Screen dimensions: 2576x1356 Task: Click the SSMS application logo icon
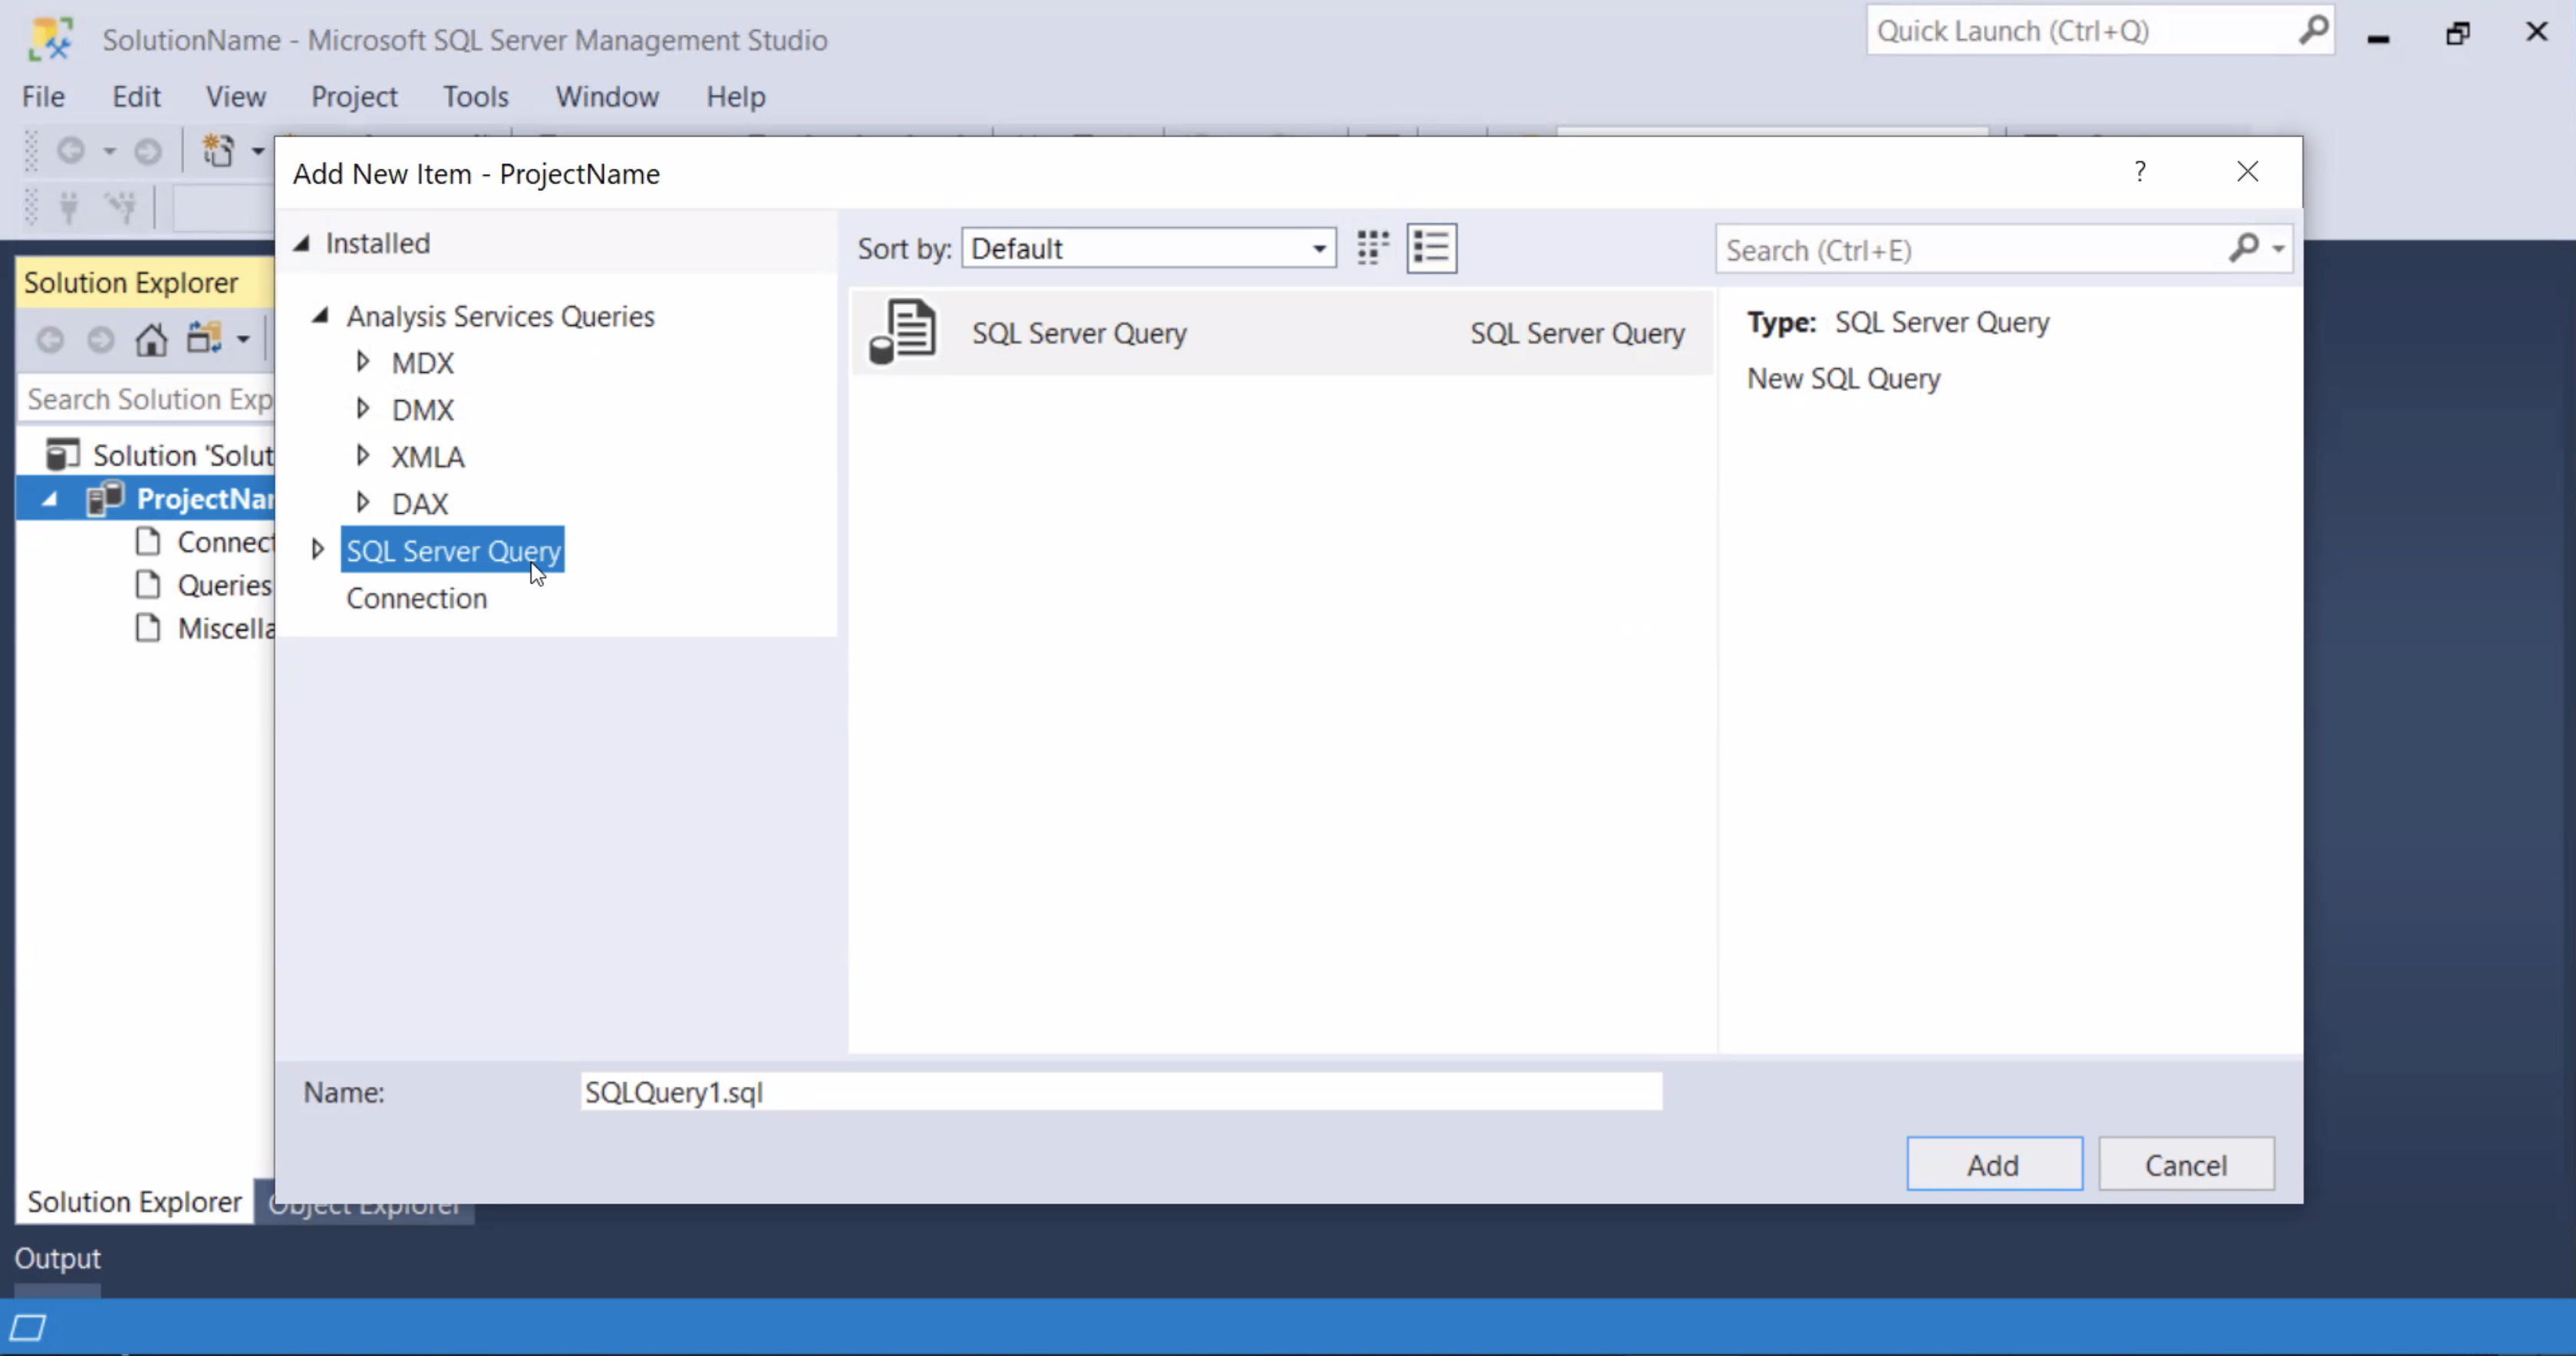click(x=50, y=39)
